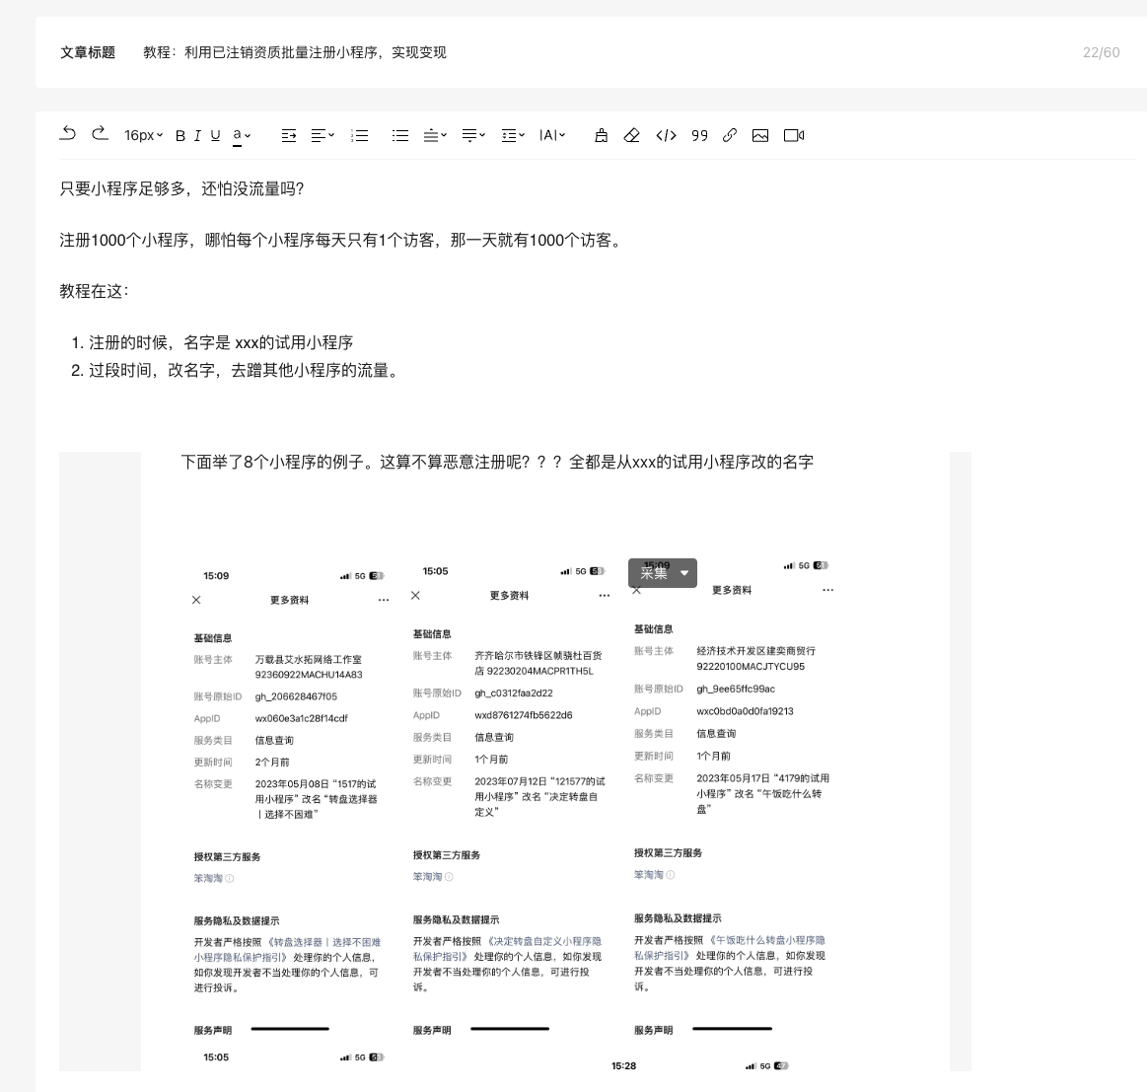Click AppID value wx060e3a1c28f14cdf
The height and width of the screenshot is (1092, 1147).
tap(302, 719)
